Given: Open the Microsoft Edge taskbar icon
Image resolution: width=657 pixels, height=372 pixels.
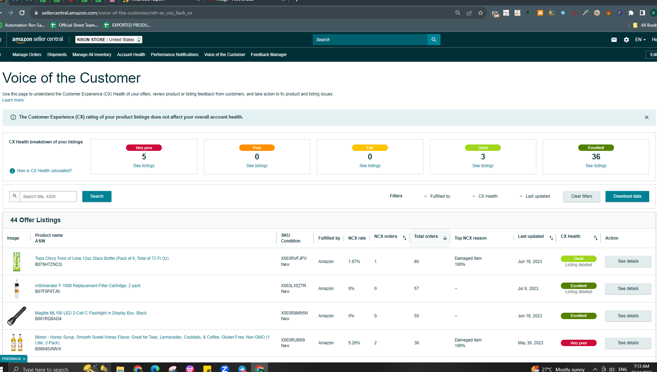Looking at the screenshot, I should tap(155, 369).
